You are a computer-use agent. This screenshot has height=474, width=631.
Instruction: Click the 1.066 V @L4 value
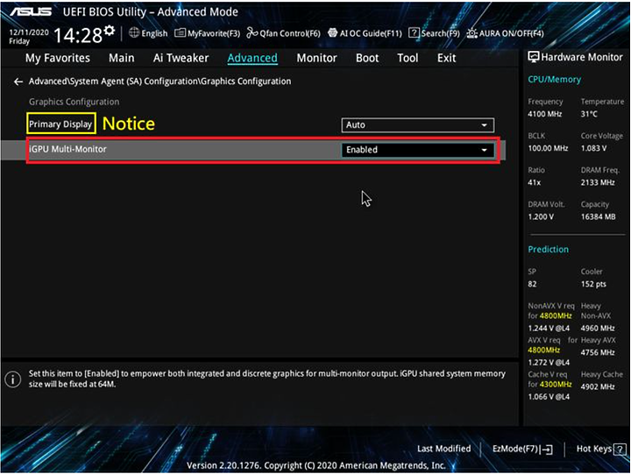pos(549,397)
